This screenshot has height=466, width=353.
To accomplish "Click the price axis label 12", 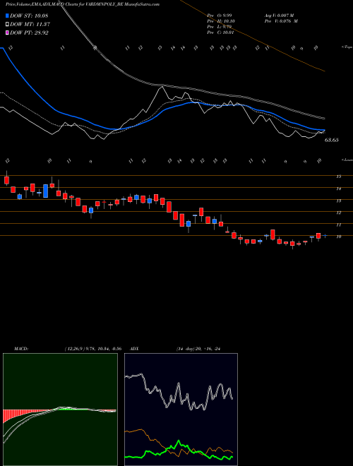I will 338,213.
